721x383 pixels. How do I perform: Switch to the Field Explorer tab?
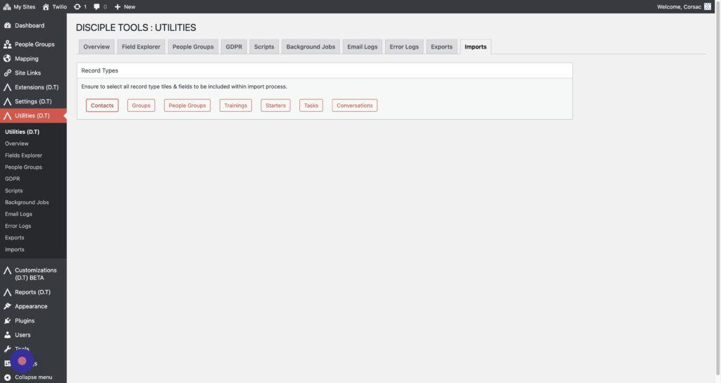(x=141, y=47)
